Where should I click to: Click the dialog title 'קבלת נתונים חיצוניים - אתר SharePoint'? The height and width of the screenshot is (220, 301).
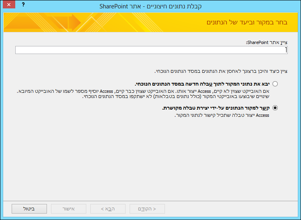[x=150, y=6]
